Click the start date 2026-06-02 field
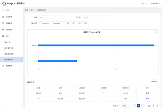 click(x=46, y=23)
